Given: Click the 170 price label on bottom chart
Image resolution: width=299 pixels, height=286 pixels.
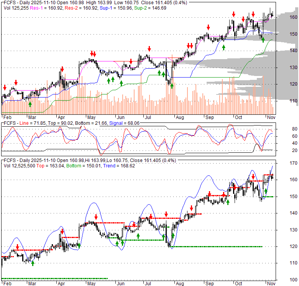Looking at the screenshot, I should tap(293, 163).
